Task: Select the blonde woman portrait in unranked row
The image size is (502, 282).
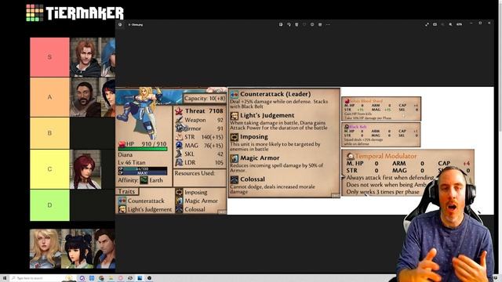Action: coord(45,248)
